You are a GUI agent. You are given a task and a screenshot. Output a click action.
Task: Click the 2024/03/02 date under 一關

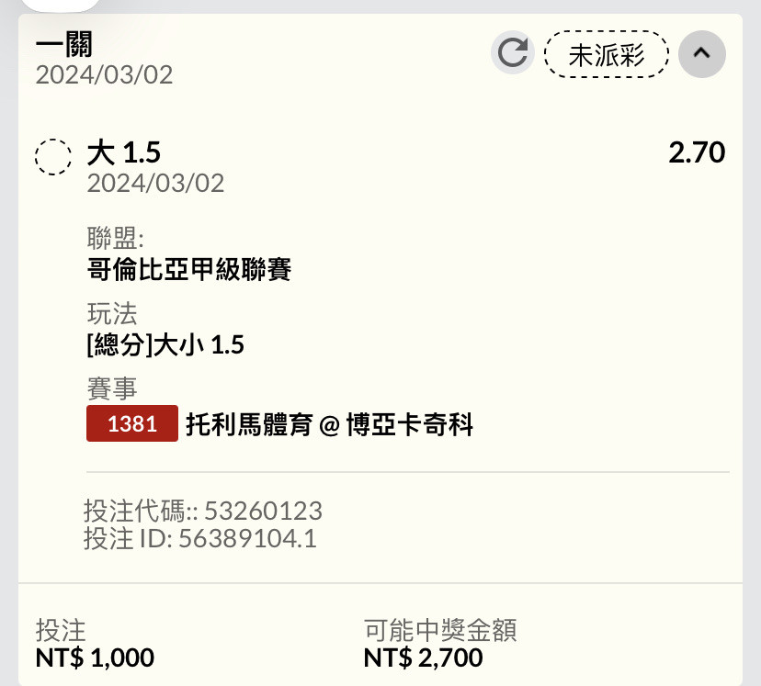click(x=105, y=74)
